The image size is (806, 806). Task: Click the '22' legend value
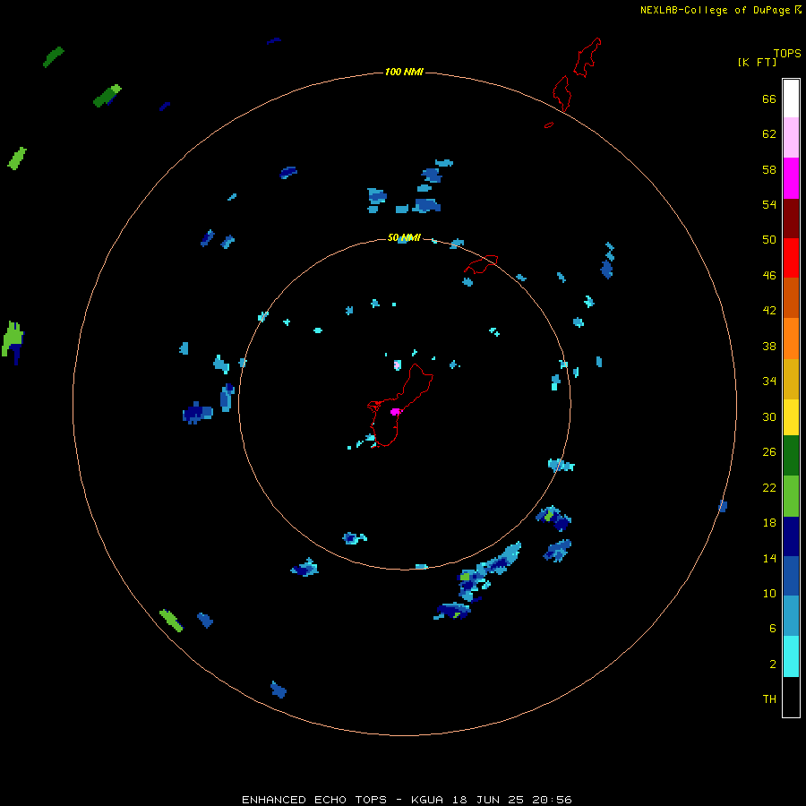(x=769, y=487)
